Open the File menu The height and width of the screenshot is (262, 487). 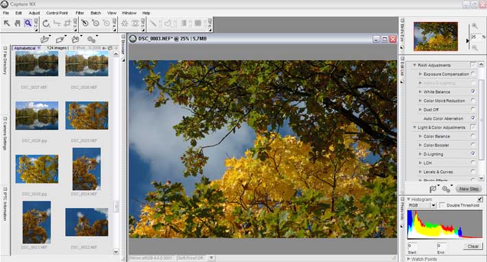[6, 13]
